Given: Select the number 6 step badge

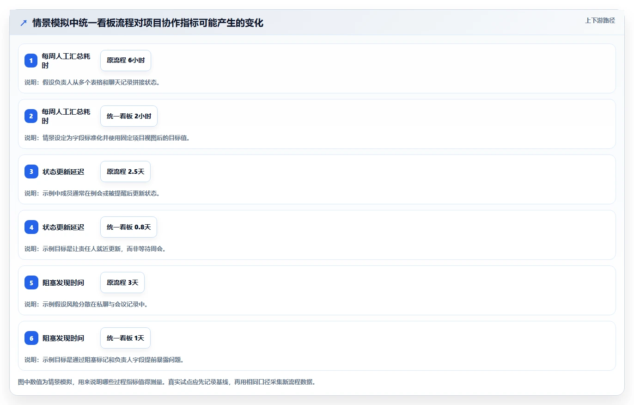Looking at the screenshot, I should pyautogui.click(x=31, y=338).
